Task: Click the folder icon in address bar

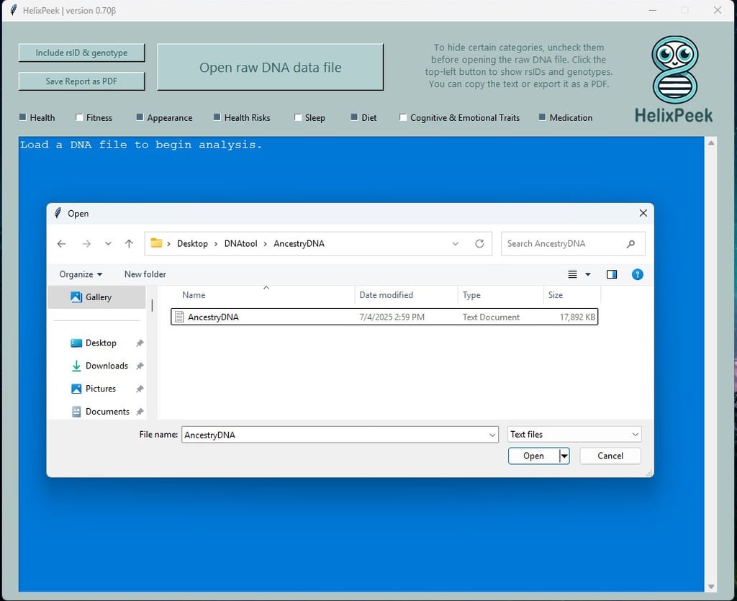Action: (x=156, y=243)
